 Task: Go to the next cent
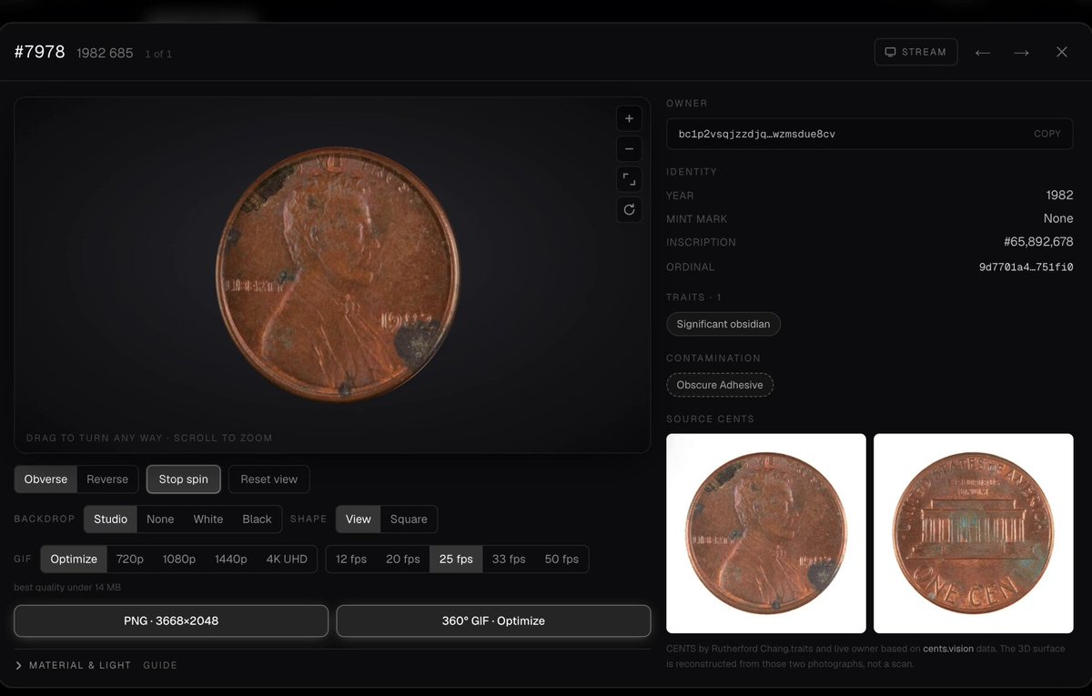tap(1022, 52)
